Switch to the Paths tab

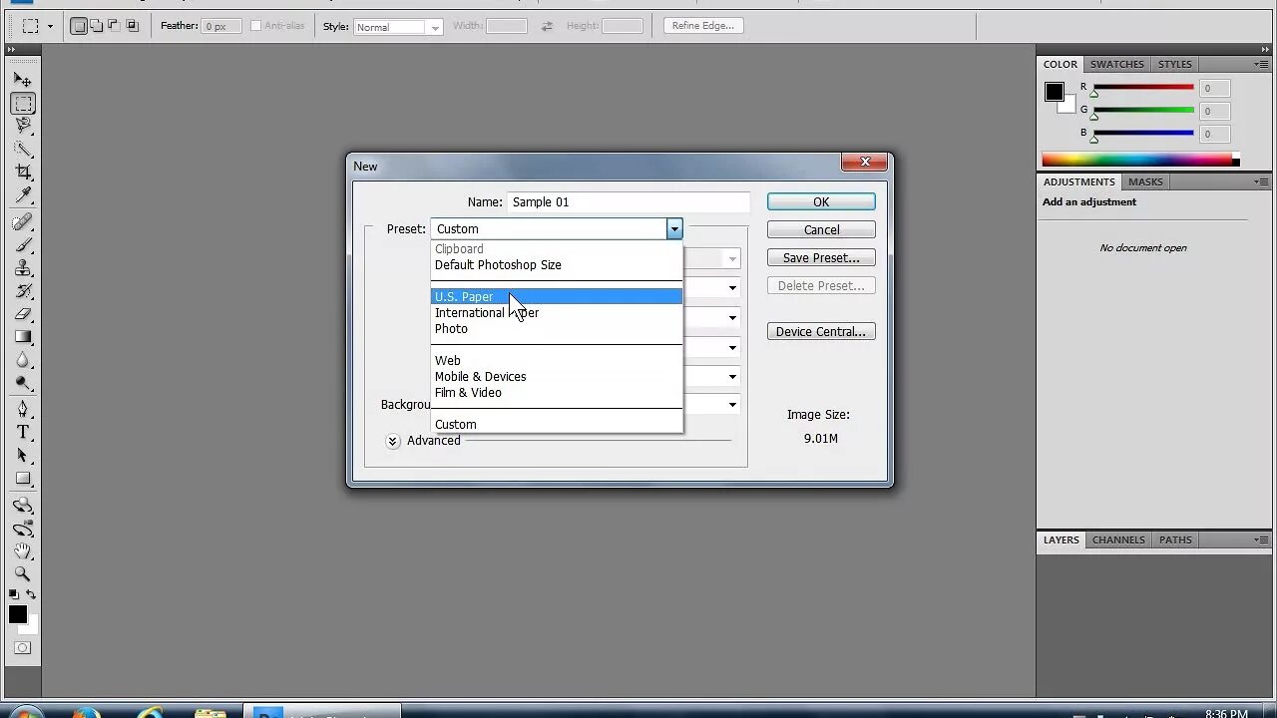[1175, 539]
